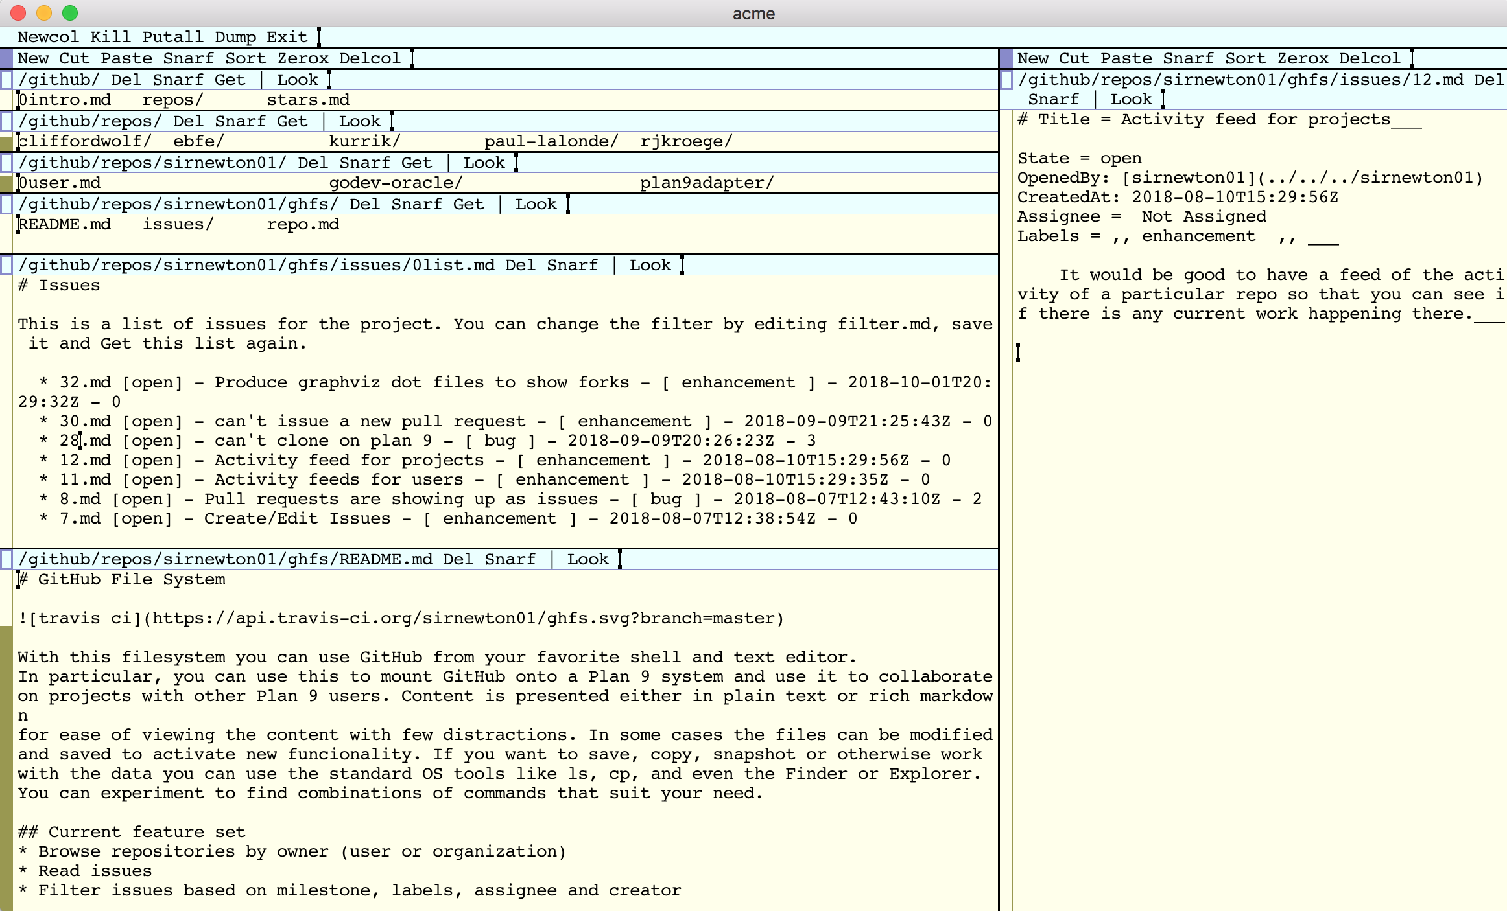Click Zerox in left column tag

point(303,58)
